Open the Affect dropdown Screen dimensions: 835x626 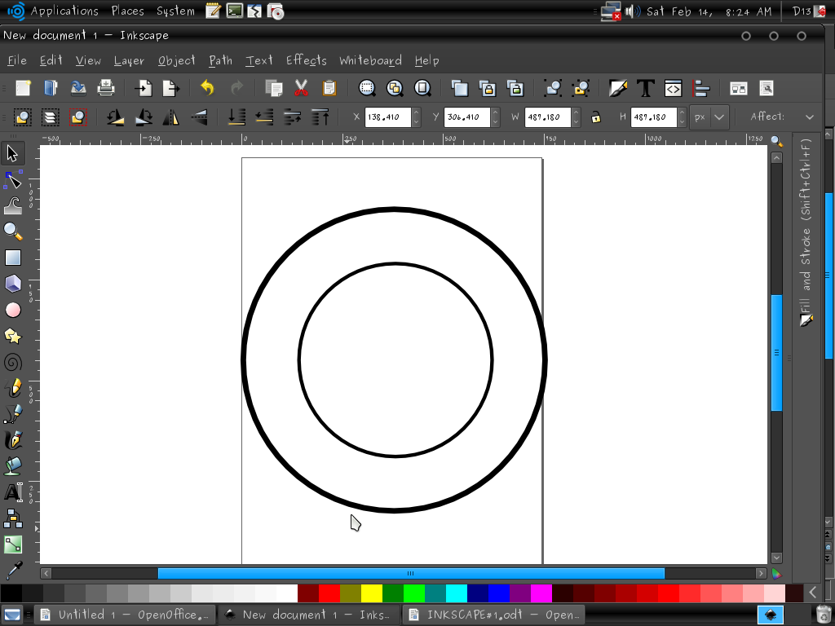809,117
